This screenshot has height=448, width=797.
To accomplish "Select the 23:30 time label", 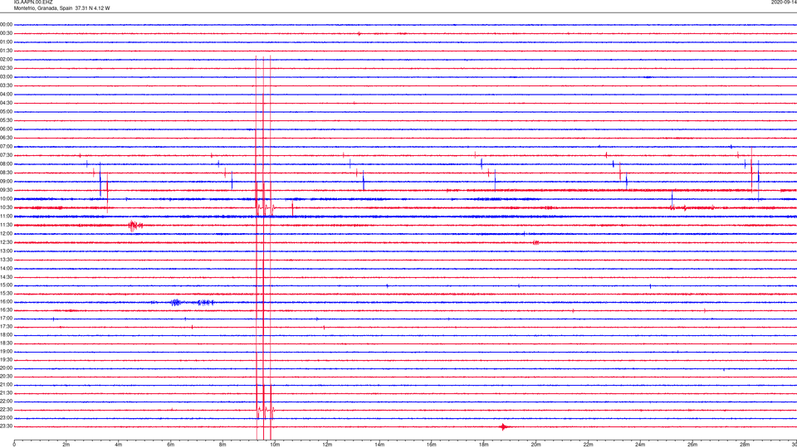I will click(6, 426).
